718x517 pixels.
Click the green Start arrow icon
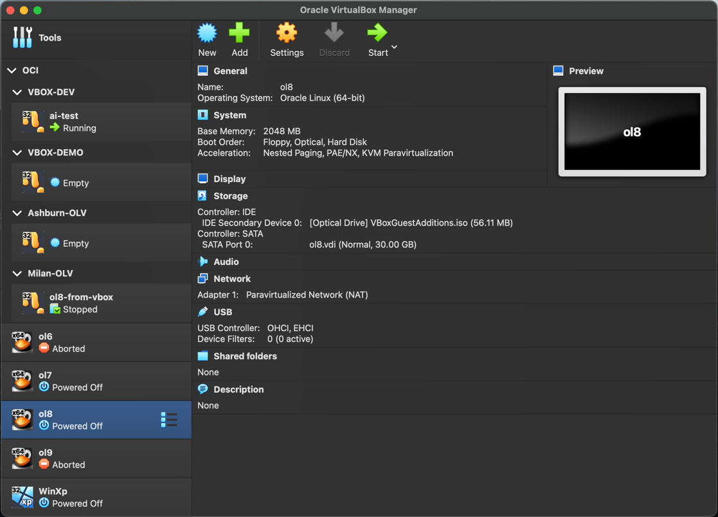pyautogui.click(x=377, y=33)
